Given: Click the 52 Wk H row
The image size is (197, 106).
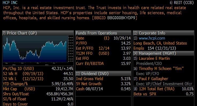Looking at the screenshot, I should coord(38,74).
